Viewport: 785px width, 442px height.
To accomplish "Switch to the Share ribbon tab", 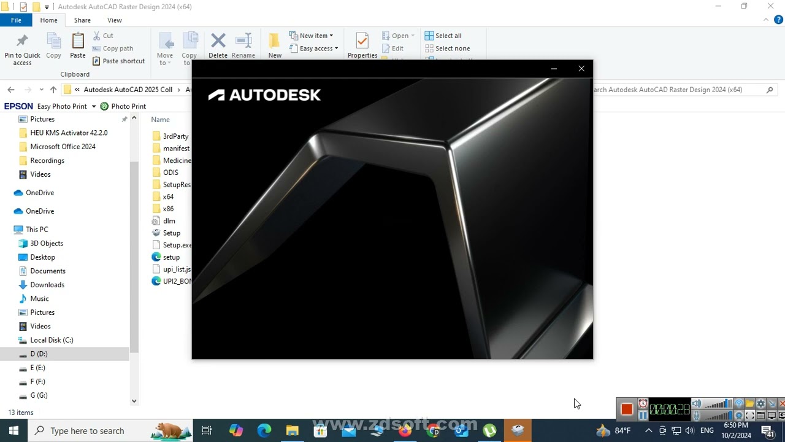I will (82, 20).
